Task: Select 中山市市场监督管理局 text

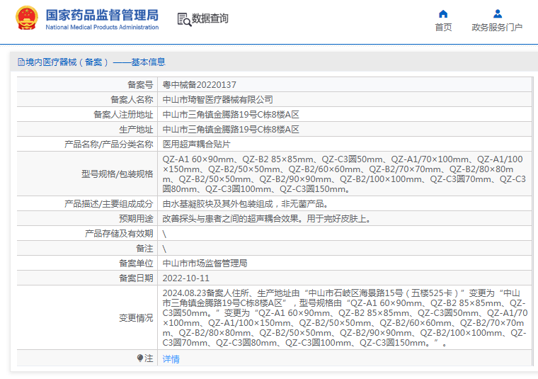Action: (x=205, y=264)
